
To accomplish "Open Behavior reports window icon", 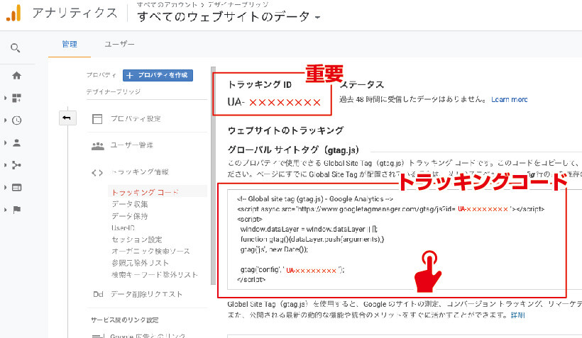I will click(x=16, y=188).
